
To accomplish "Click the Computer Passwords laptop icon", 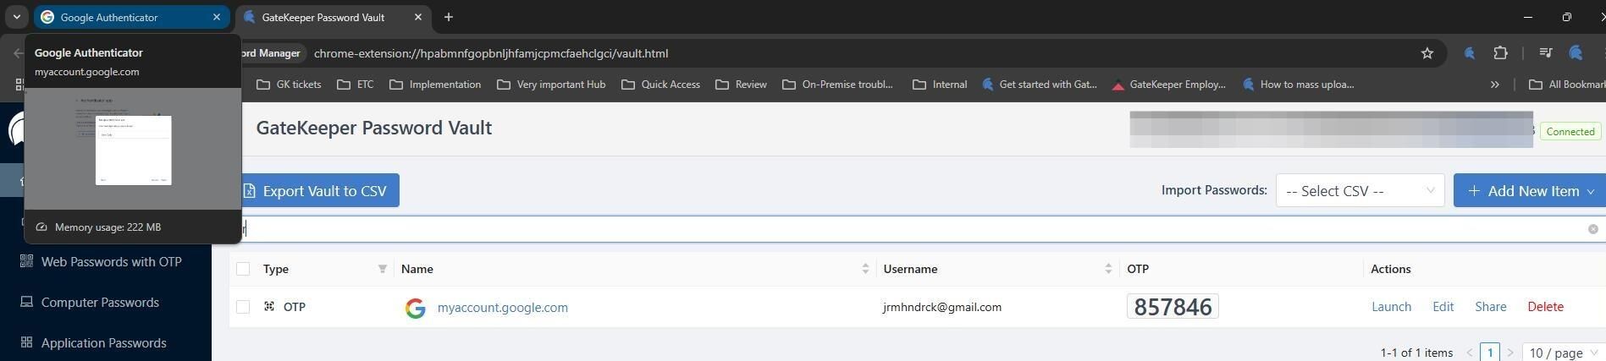I will click(26, 302).
